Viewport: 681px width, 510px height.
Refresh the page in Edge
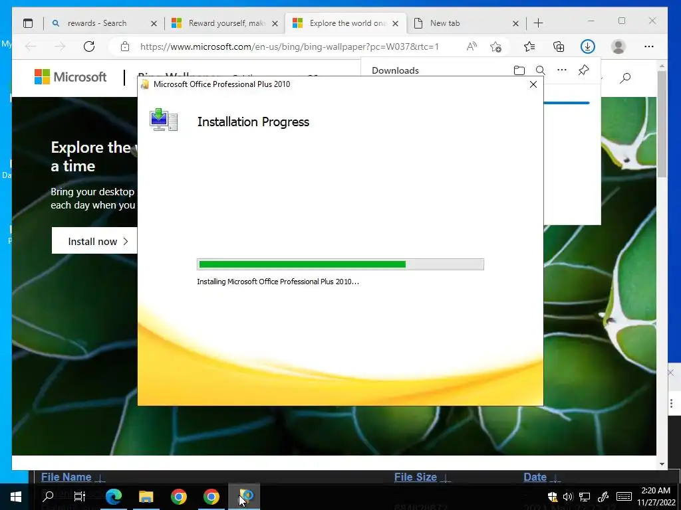tap(89, 46)
